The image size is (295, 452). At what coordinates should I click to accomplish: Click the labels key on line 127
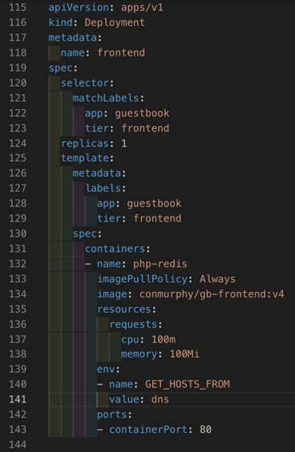tap(103, 188)
